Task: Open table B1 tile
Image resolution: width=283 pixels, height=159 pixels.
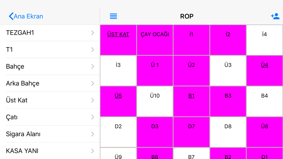Action: coord(191,101)
